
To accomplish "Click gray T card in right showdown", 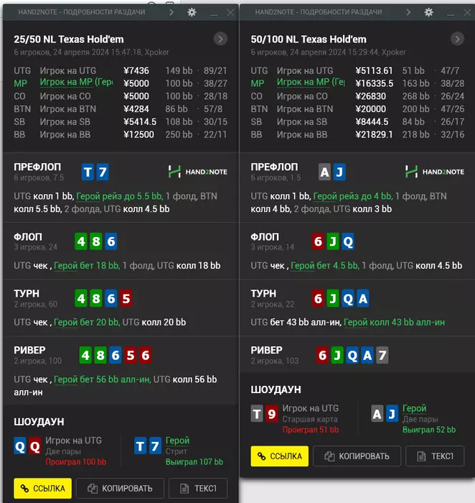I will (x=257, y=414).
